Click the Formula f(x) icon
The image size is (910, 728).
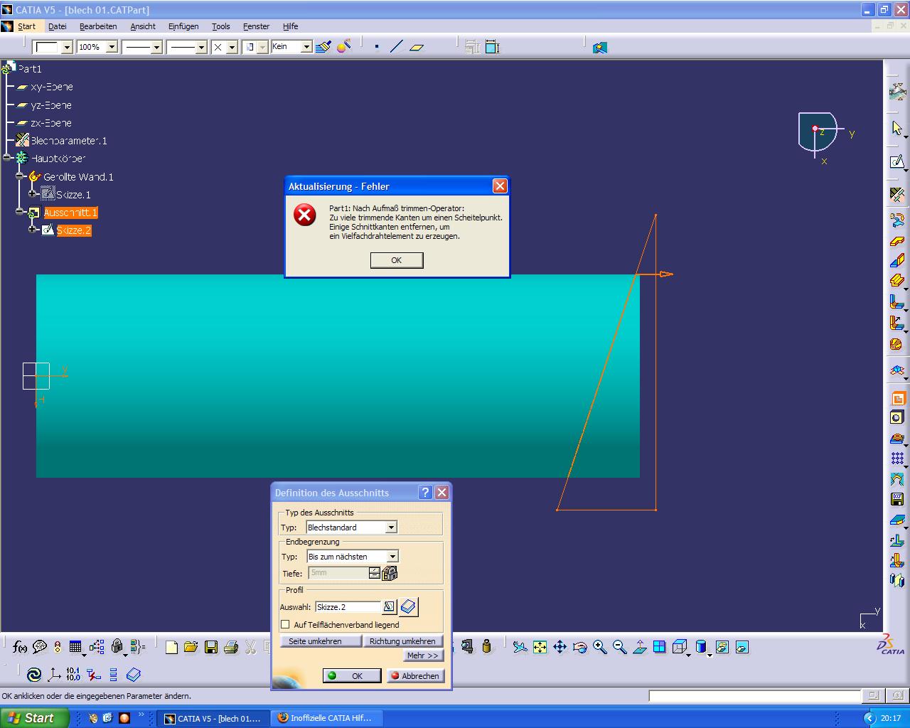20,647
